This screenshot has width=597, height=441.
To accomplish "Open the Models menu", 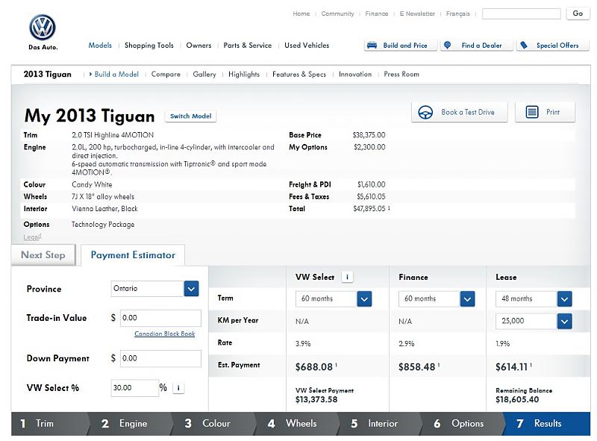I will pyautogui.click(x=100, y=46).
